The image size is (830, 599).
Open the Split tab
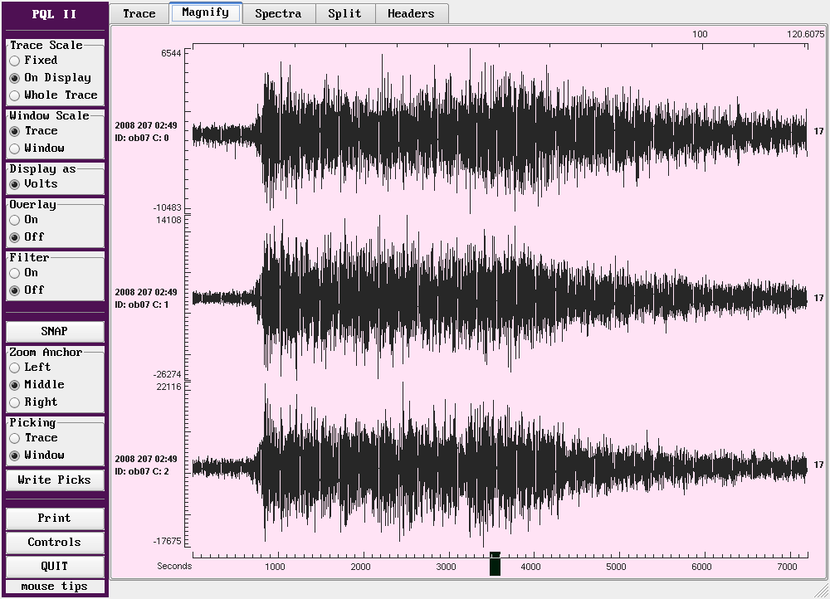(x=344, y=13)
